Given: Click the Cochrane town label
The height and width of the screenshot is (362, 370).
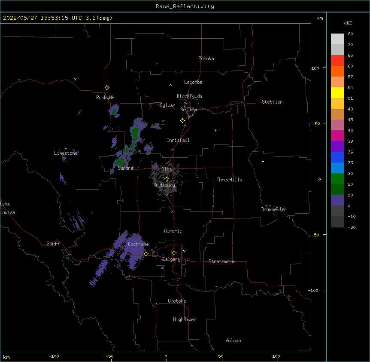Looking at the screenshot, I should tap(138, 244).
